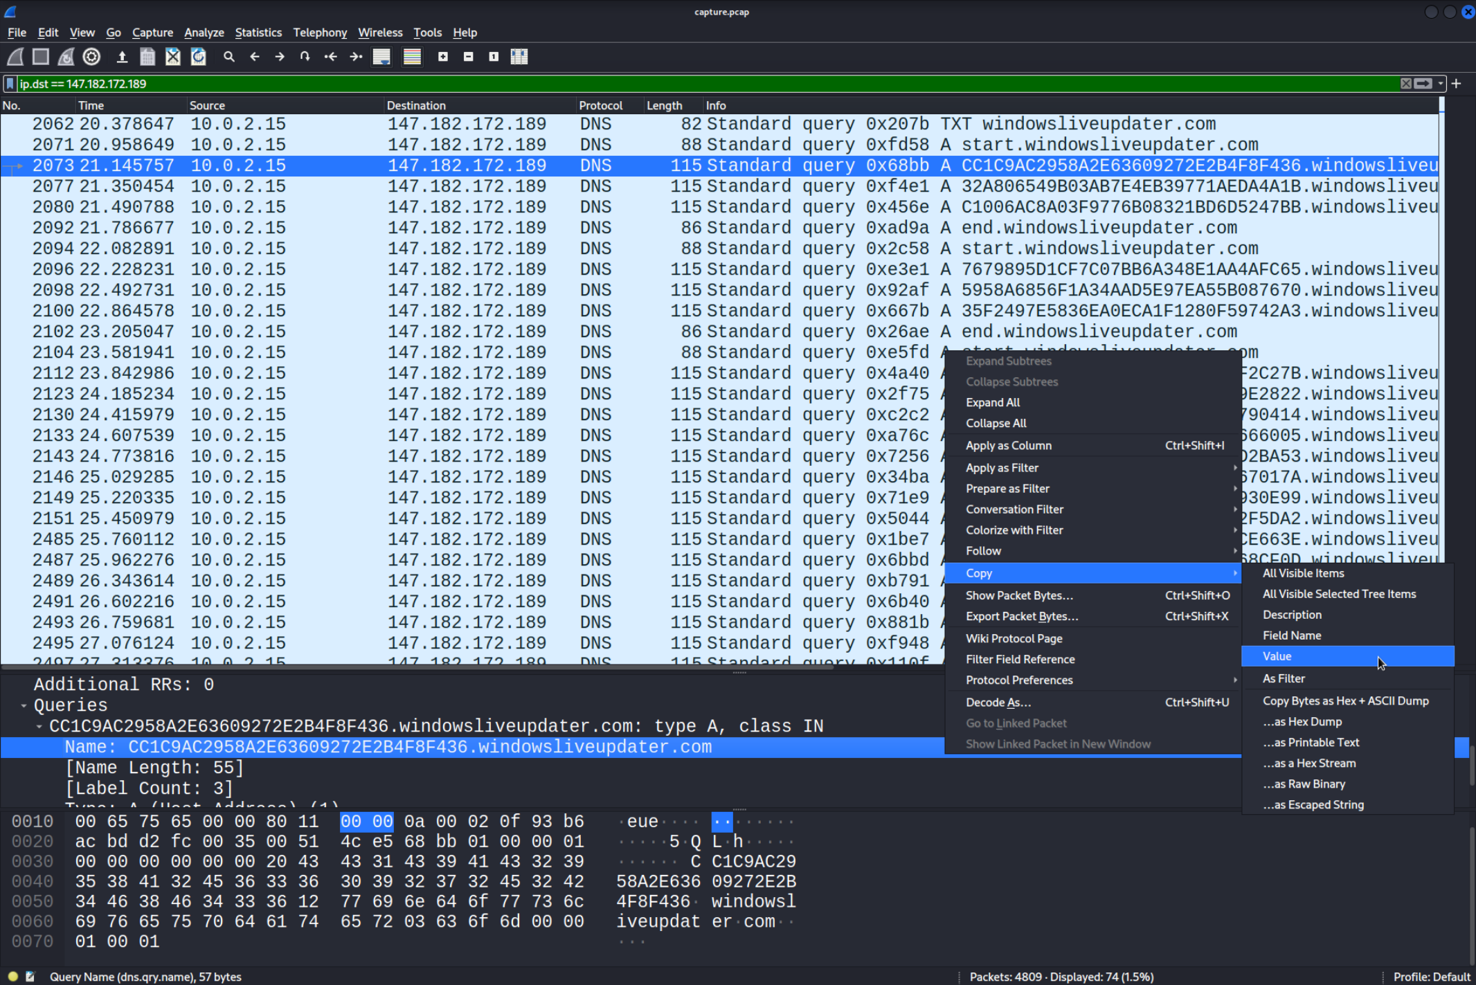Choose ...as a Hex Stream option
The image size is (1476, 985).
tap(1347, 763)
